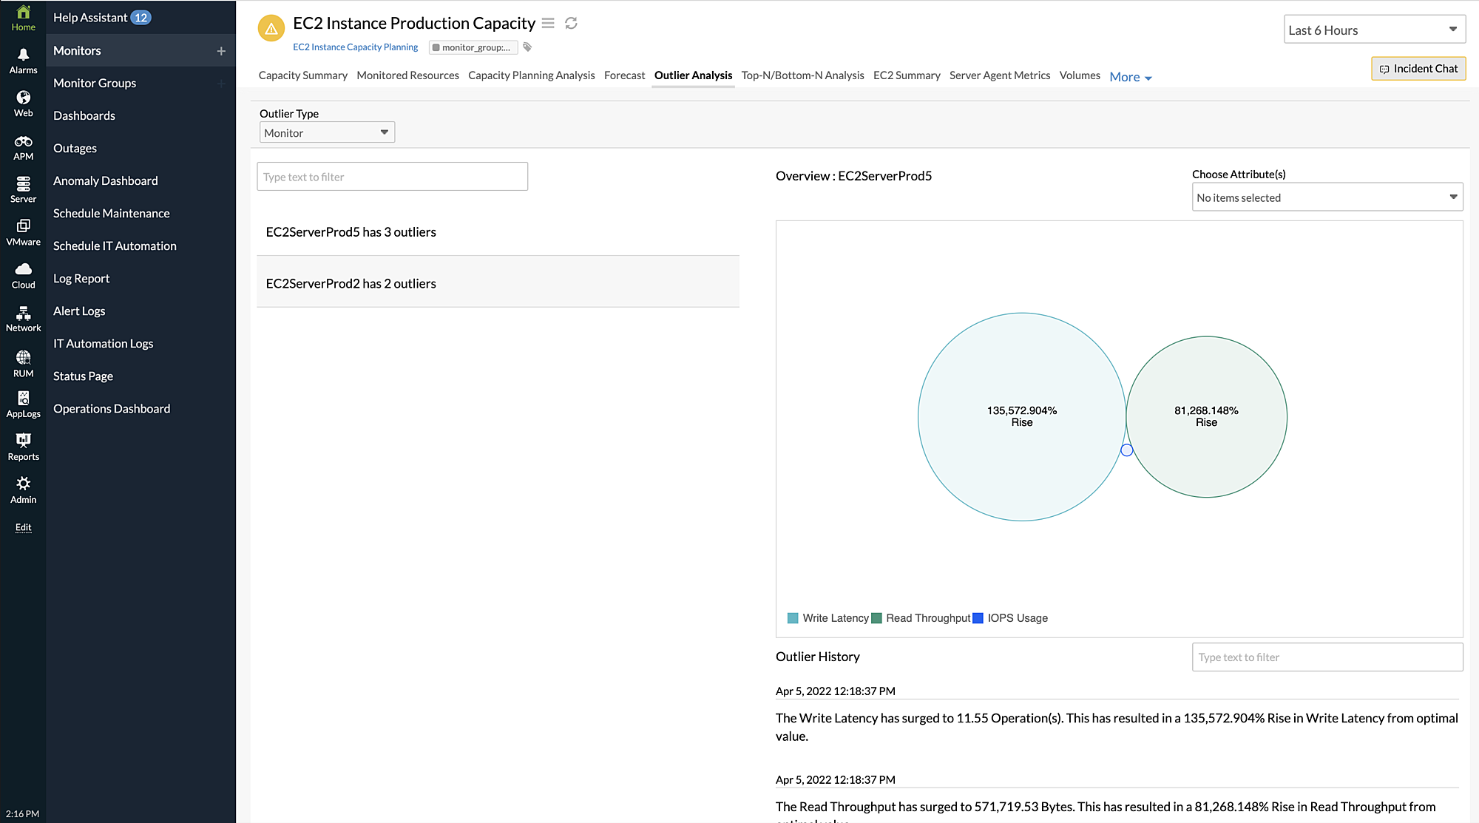
Task: Switch to the Forecast tab
Action: [x=624, y=75]
